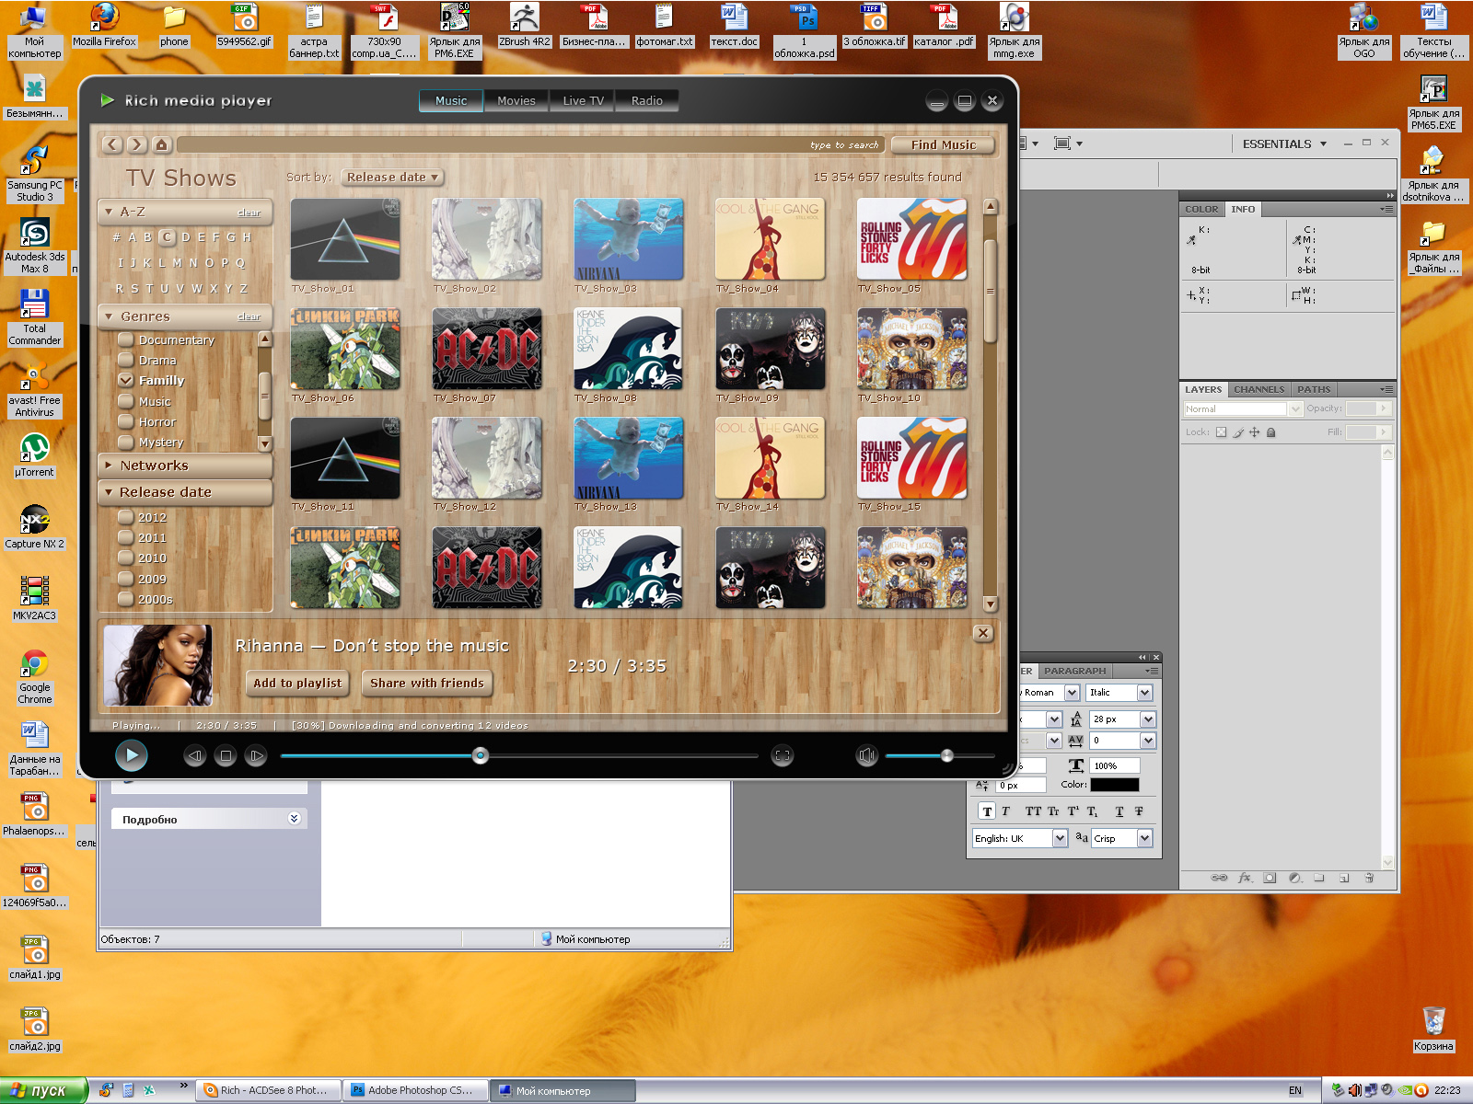
Task: Collapse the Genres filter section
Action: 109,316
